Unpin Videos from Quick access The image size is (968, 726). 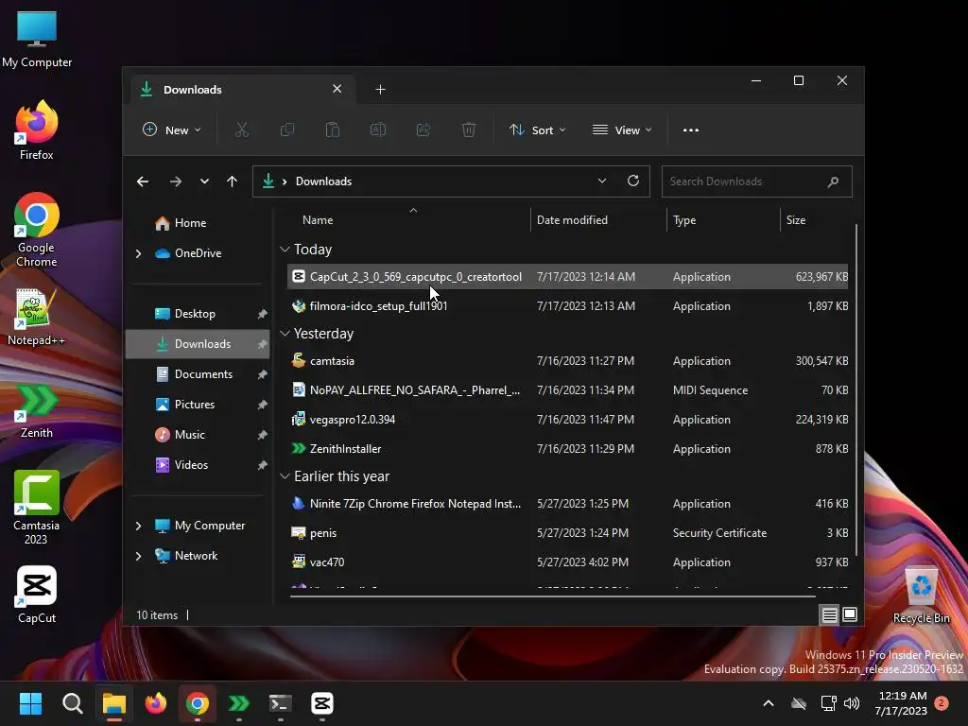click(262, 465)
